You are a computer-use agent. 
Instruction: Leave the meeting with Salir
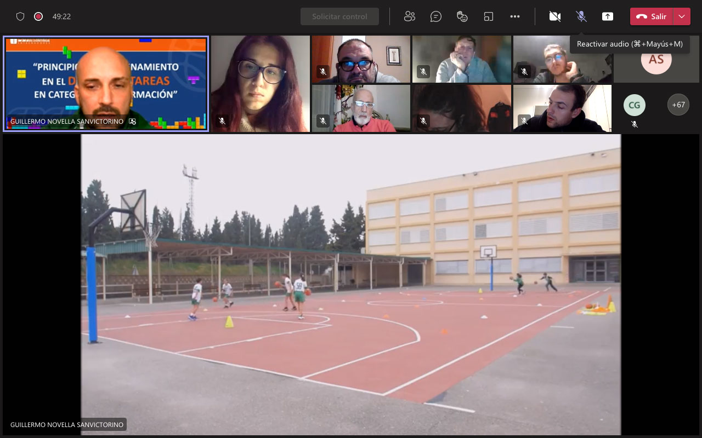click(652, 16)
